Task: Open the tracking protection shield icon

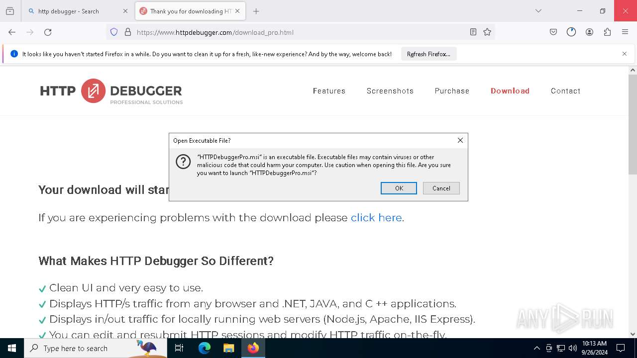Action: point(114,32)
